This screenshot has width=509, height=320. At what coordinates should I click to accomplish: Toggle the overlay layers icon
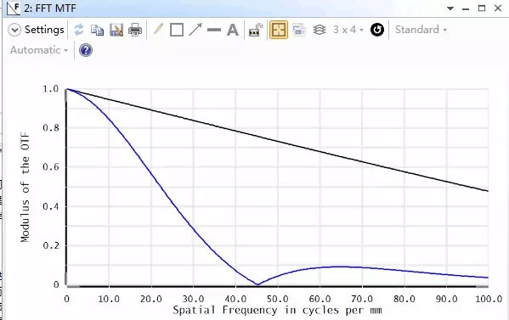pyautogui.click(x=320, y=30)
